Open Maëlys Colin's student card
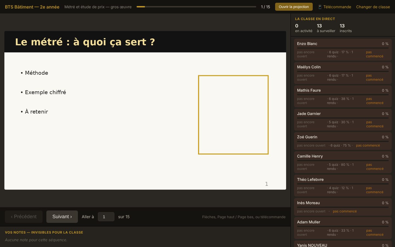 (343, 73)
